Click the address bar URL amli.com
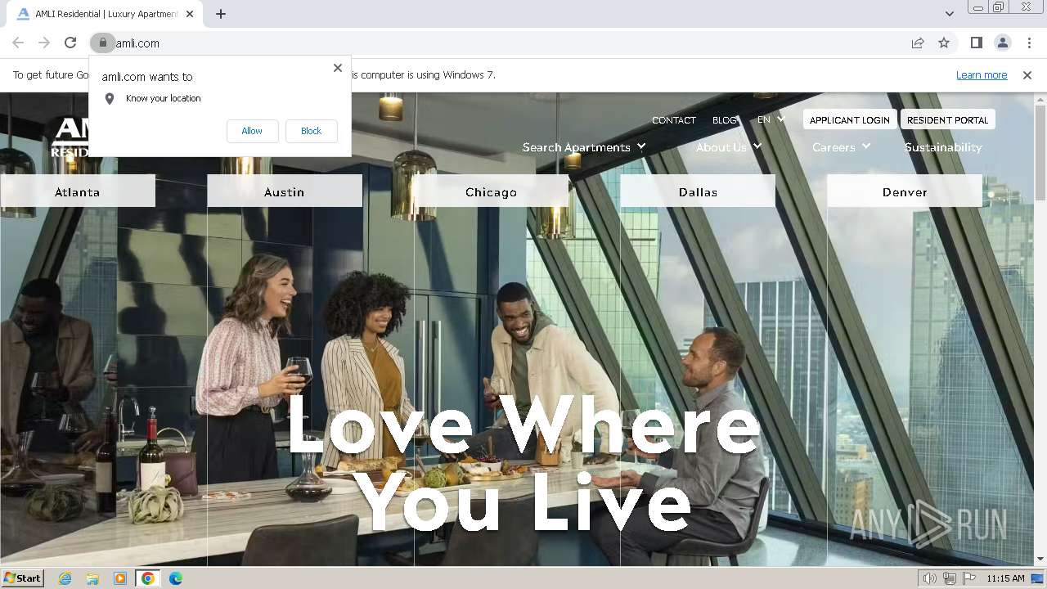1047x589 pixels. 137,43
